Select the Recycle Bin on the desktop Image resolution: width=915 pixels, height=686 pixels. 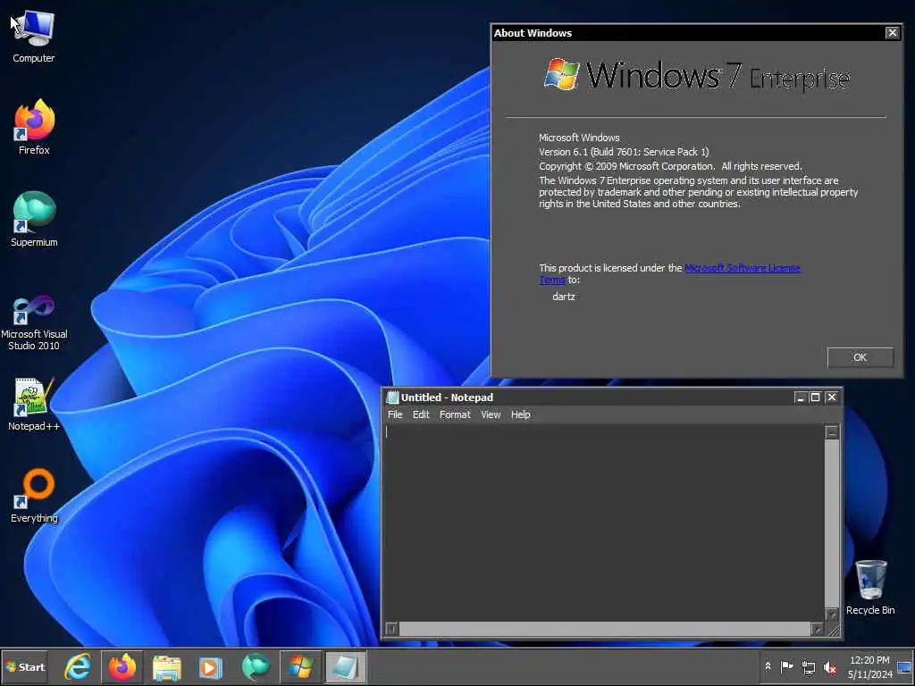point(870,587)
